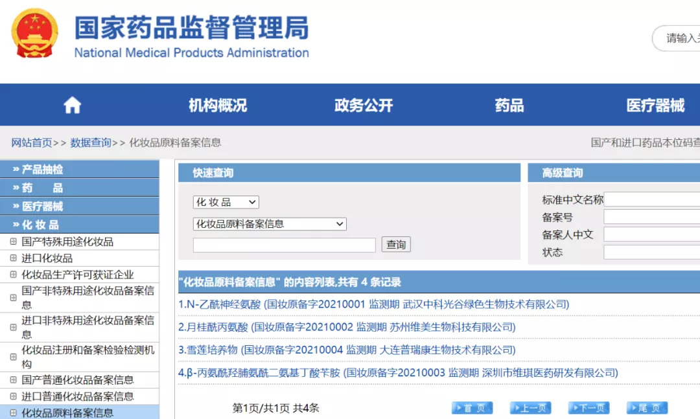This screenshot has width=700, height=419.
Task: Expand icon beside 国产普通化妆品备案信息
Action: click(14, 379)
